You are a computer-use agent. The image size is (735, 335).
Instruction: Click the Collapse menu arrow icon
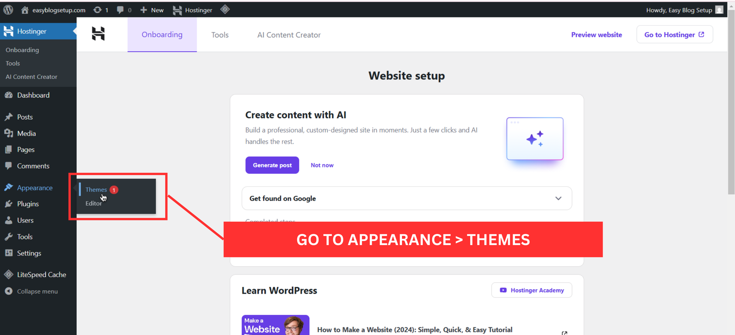tap(8, 291)
